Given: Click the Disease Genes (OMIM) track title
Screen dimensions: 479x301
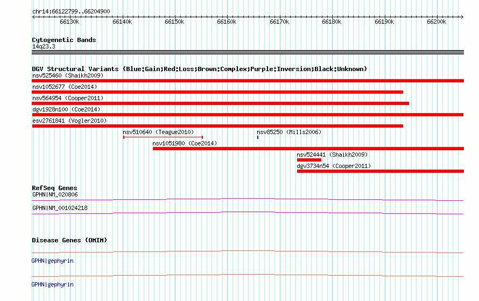Looking at the screenshot, I should tap(69, 240).
